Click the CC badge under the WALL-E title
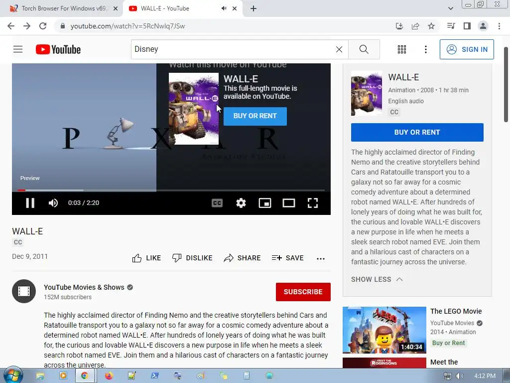The width and height of the screenshot is (510, 383). (18, 242)
